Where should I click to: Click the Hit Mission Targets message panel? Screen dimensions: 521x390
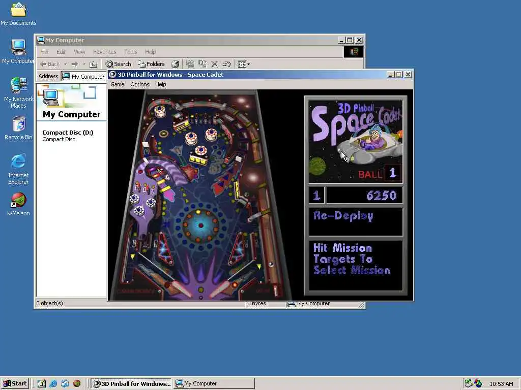[356, 266]
